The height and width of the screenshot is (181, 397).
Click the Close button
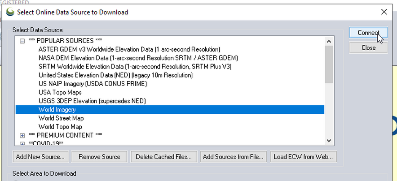368,47
